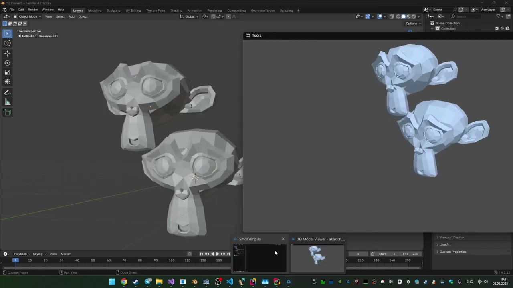Choose rendered viewport shading
The image size is (513, 288).
pyautogui.click(x=414, y=16)
